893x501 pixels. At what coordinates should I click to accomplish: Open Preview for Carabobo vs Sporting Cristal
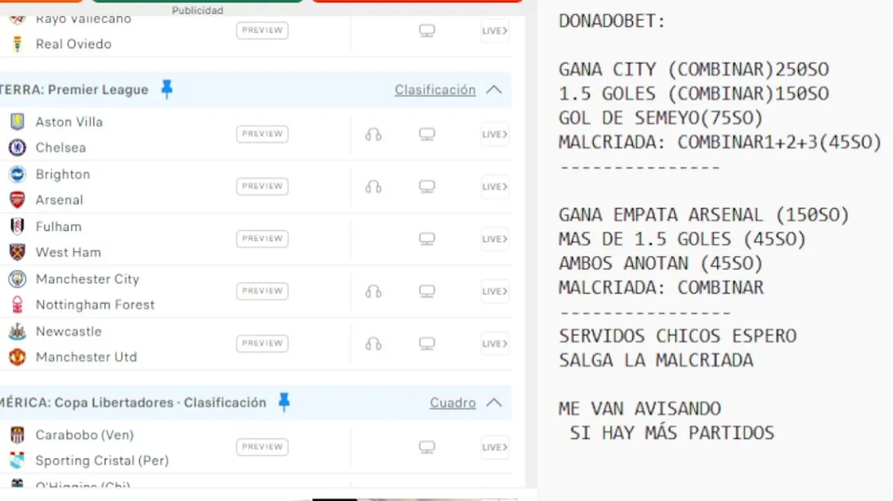(262, 447)
